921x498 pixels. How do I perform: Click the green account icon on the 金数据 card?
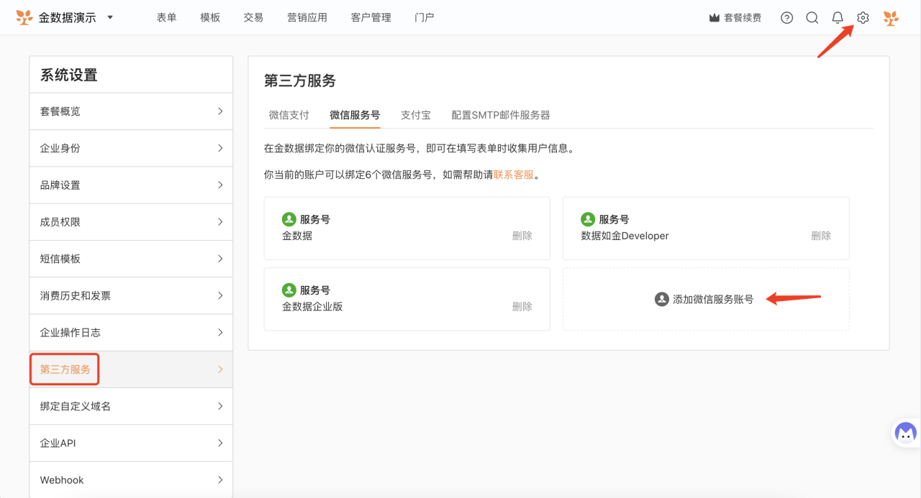(289, 219)
